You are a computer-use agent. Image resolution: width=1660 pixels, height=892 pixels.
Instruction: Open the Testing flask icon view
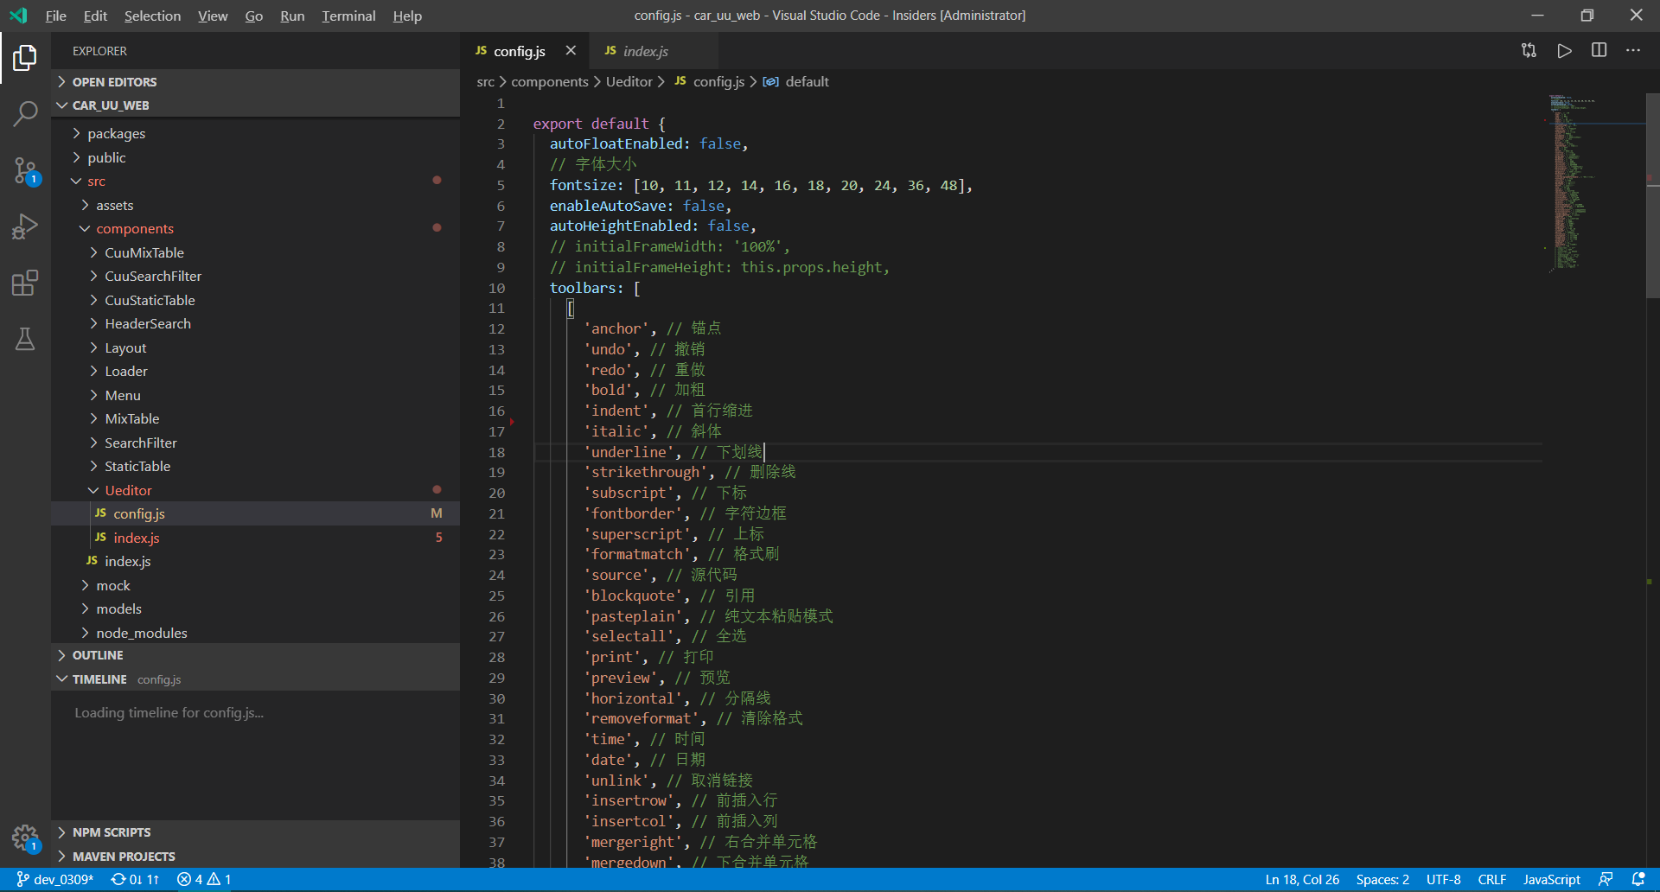coord(25,339)
